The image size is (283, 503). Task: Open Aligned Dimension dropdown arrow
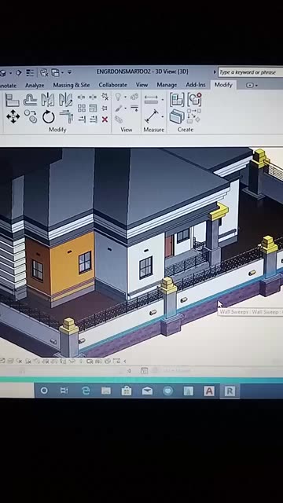pyautogui.click(x=163, y=116)
